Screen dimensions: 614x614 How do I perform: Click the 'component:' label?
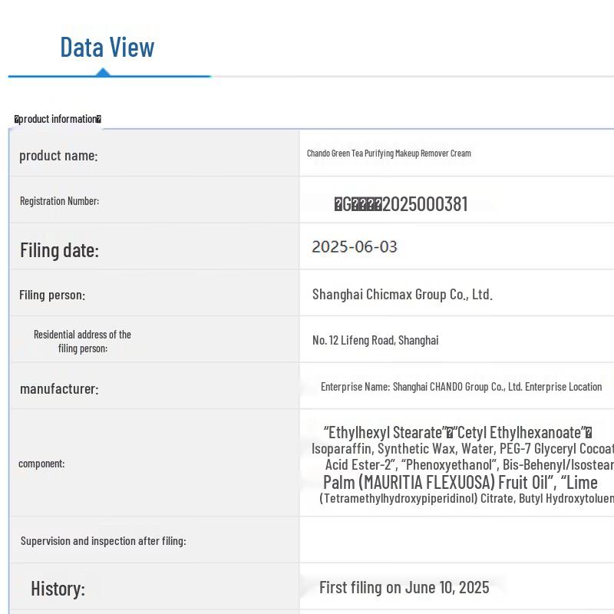pyautogui.click(x=41, y=464)
